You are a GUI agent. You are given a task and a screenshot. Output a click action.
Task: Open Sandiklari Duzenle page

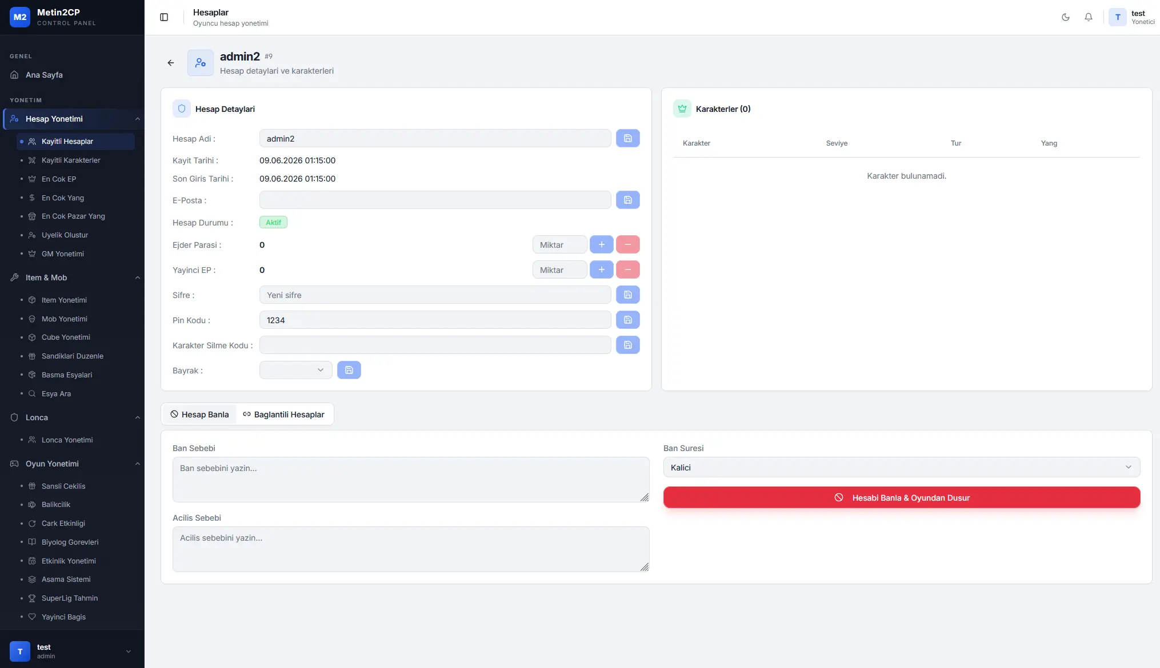75,356
